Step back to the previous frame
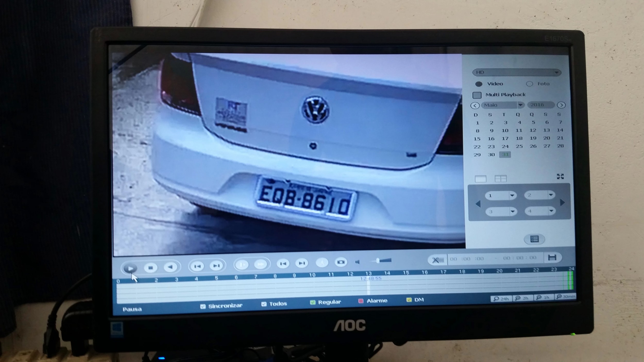This screenshot has width=644, height=362. pos(197,266)
